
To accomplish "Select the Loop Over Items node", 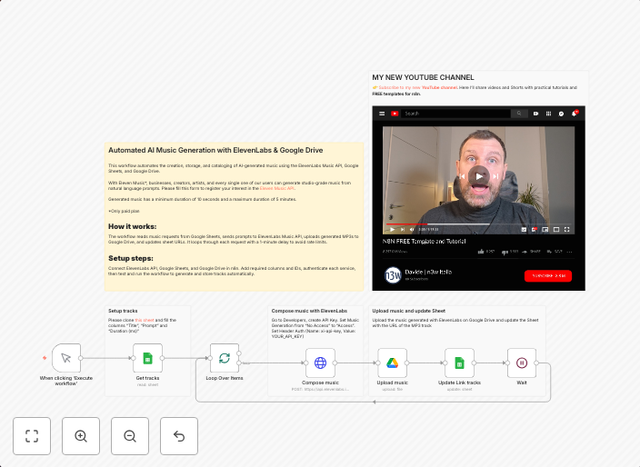I will (225, 358).
